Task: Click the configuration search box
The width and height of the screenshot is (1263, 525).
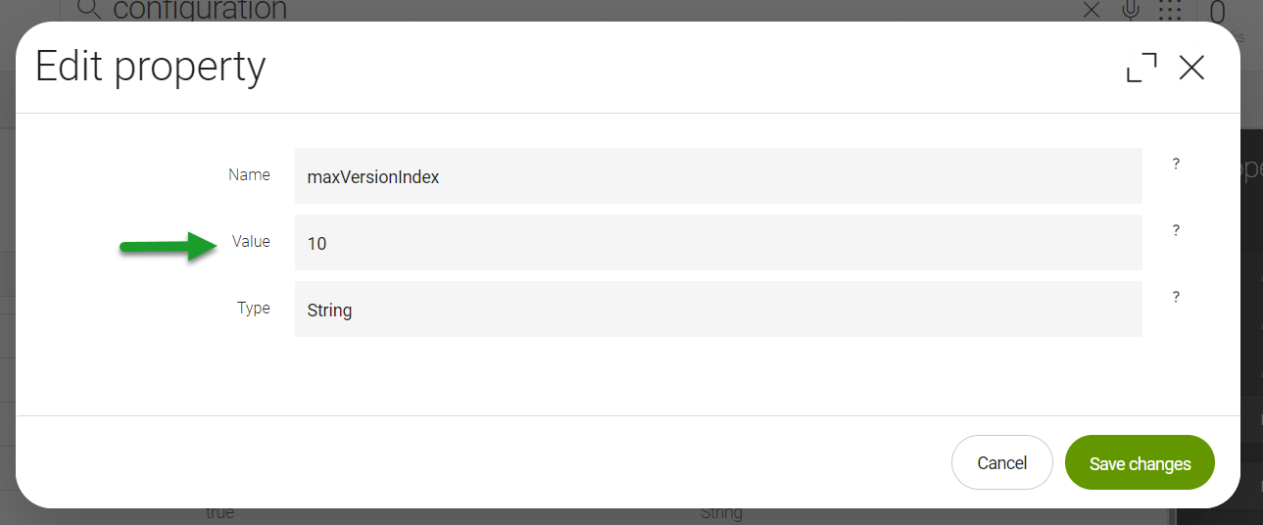Action: click(588, 10)
